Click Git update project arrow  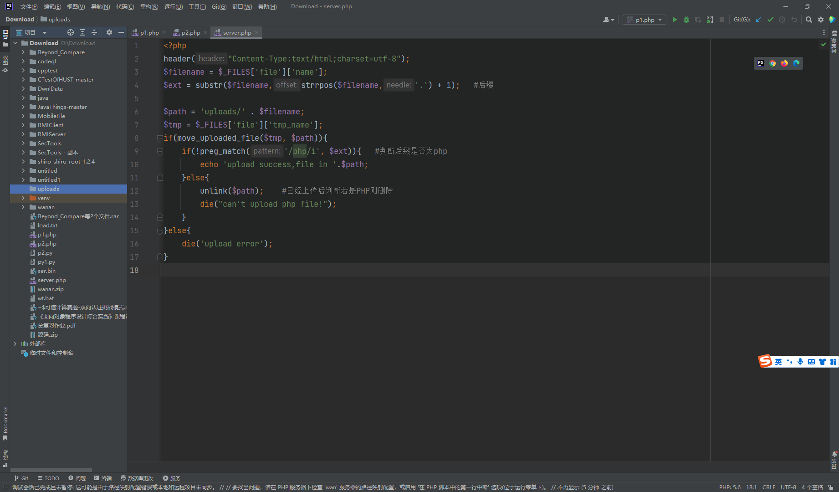(x=758, y=20)
